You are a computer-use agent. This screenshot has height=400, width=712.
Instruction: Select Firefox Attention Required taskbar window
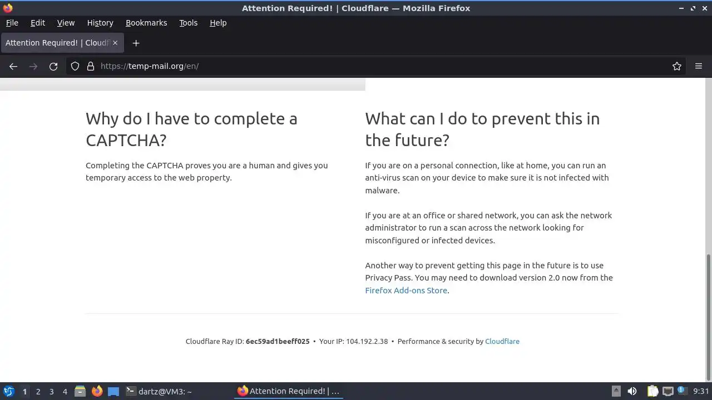tap(289, 391)
